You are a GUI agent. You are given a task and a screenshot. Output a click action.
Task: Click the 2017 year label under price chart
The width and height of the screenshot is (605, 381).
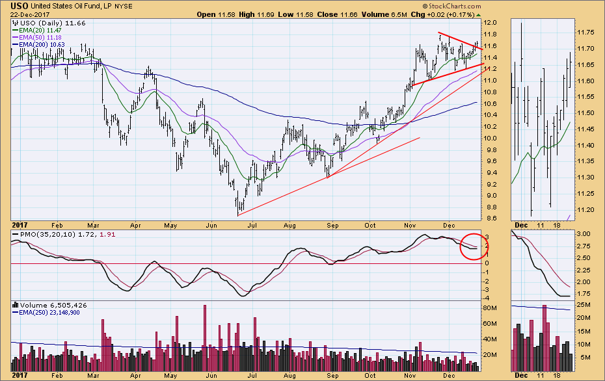coord(20,225)
